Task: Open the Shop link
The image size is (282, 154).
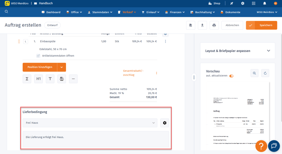Action: [x=214, y=3]
